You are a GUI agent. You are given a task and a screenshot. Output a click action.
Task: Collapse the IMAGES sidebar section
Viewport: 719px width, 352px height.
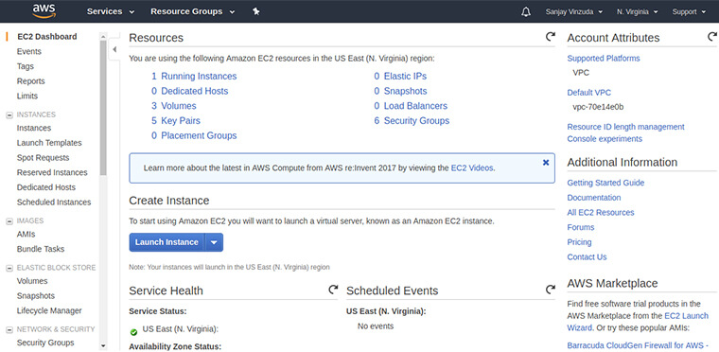tap(9, 221)
